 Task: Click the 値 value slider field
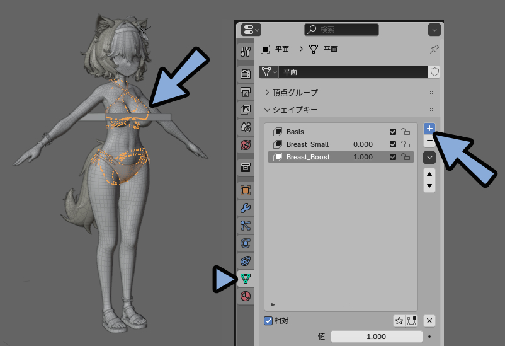[x=377, y=337]
